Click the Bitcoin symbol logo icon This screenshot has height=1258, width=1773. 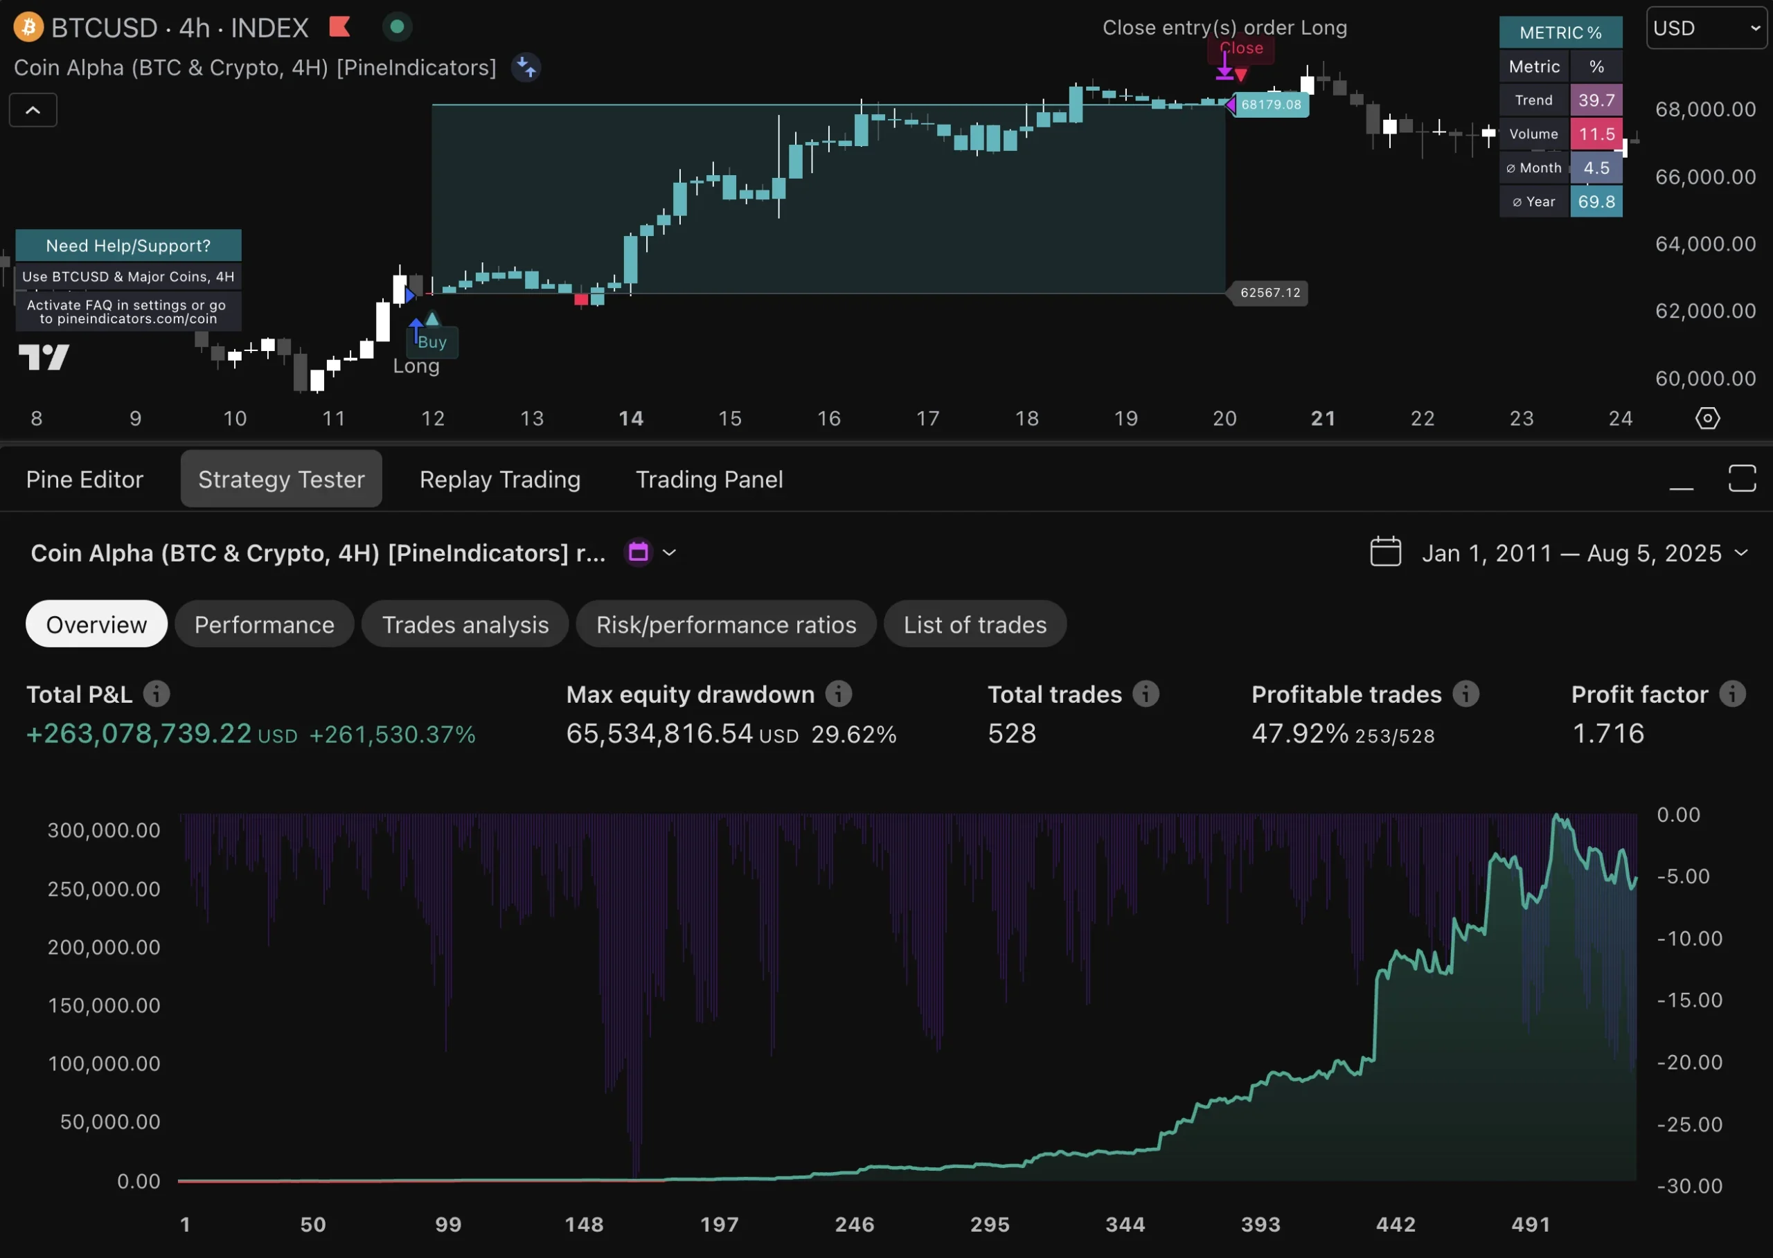(28, 27)
